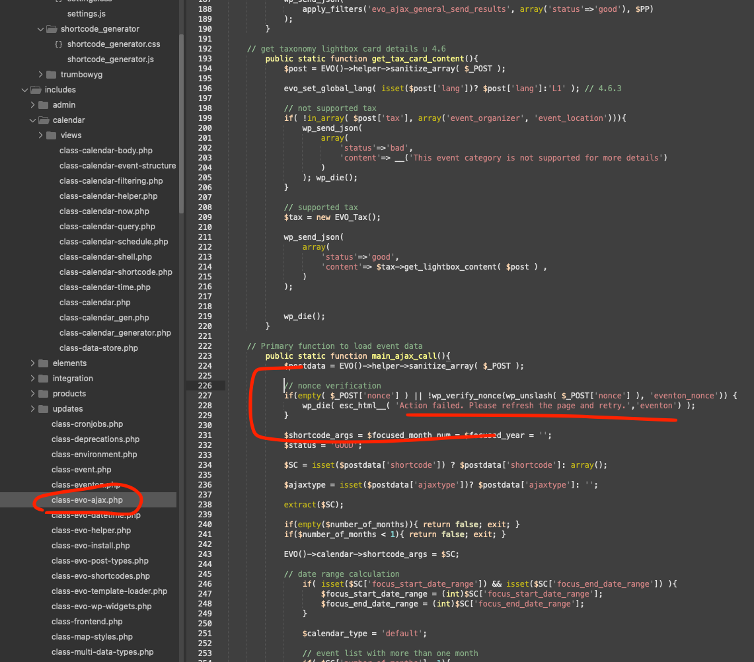Viewport: 754px width, 662px height.
Task: Open class-evo-post-types.php
Action: point(100,561)
